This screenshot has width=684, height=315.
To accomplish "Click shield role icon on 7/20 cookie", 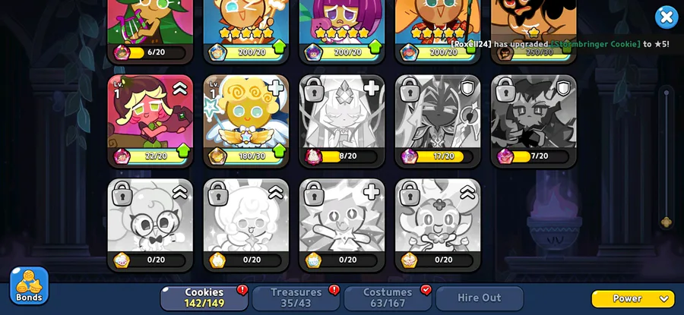I will (x=563, y=89).
